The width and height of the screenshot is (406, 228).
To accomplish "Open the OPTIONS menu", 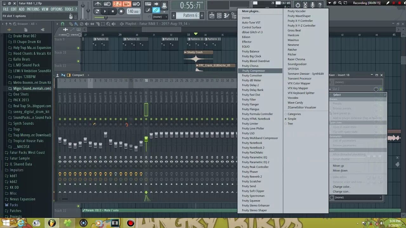I will [x=56, y=9].
